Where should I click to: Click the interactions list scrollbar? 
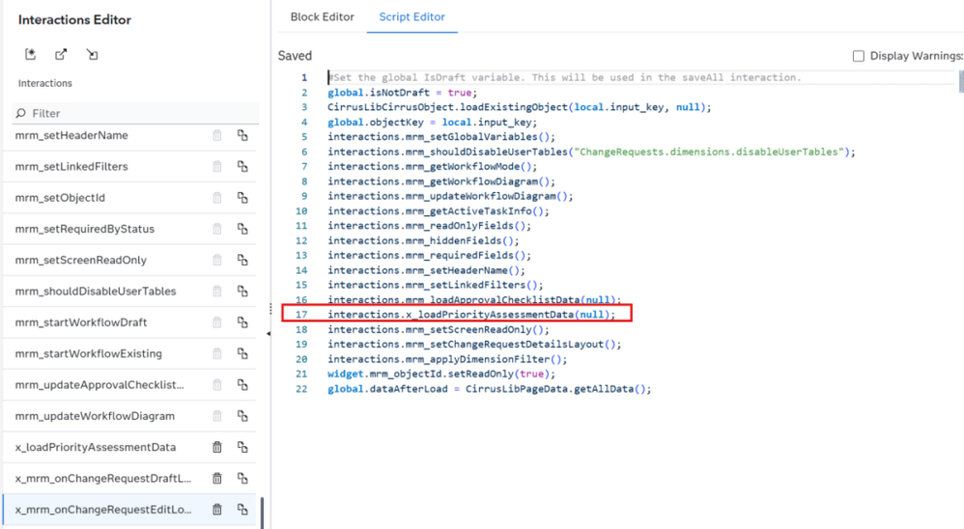click(x=262, y=512)
